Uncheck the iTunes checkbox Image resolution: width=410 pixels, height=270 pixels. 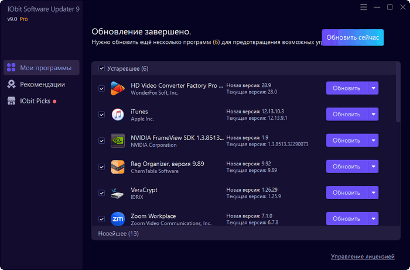pos(101,115)
